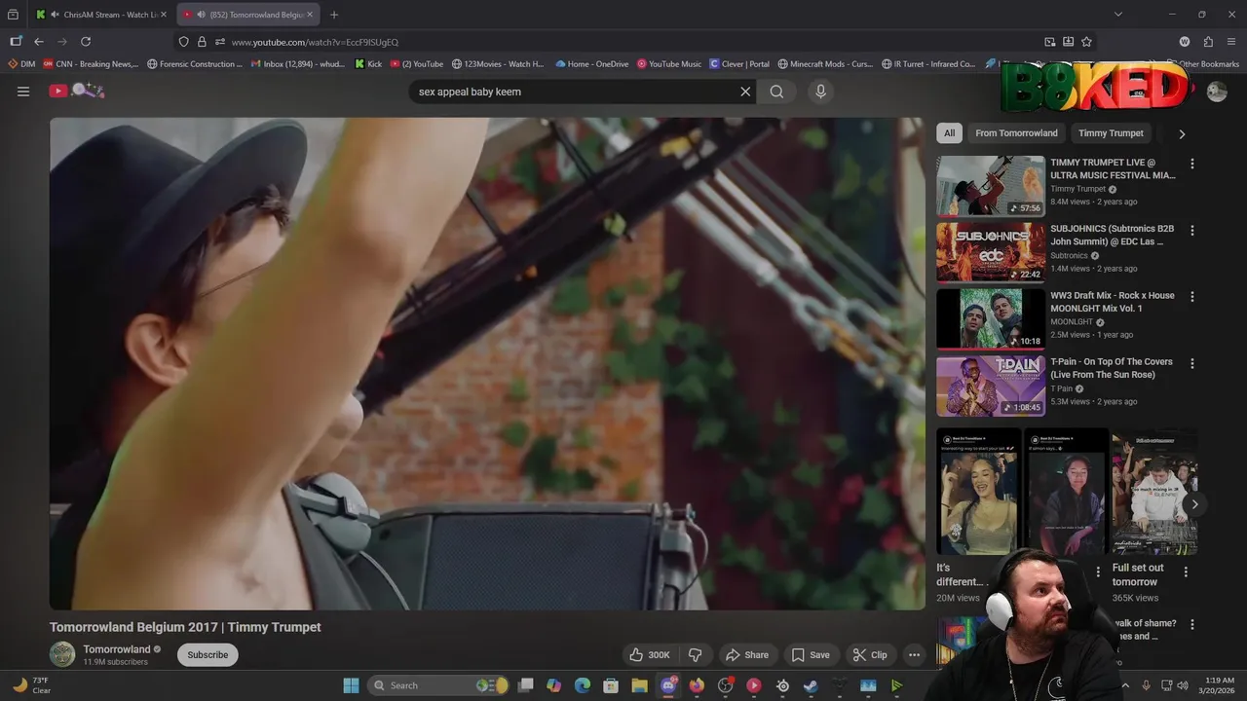
Task: Switch to the ChrisAM Stream tab
Action: click(100, 15)
